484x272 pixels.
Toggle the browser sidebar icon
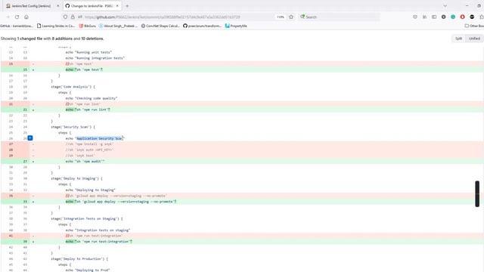click(434, 17)
